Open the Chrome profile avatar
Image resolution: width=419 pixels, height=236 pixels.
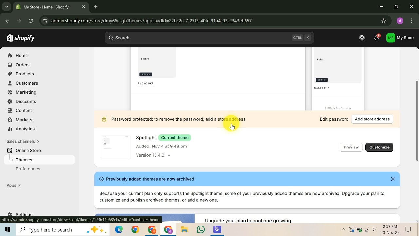click(x=400, y=21)
